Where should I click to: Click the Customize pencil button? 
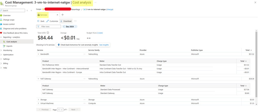coord(52,21)
